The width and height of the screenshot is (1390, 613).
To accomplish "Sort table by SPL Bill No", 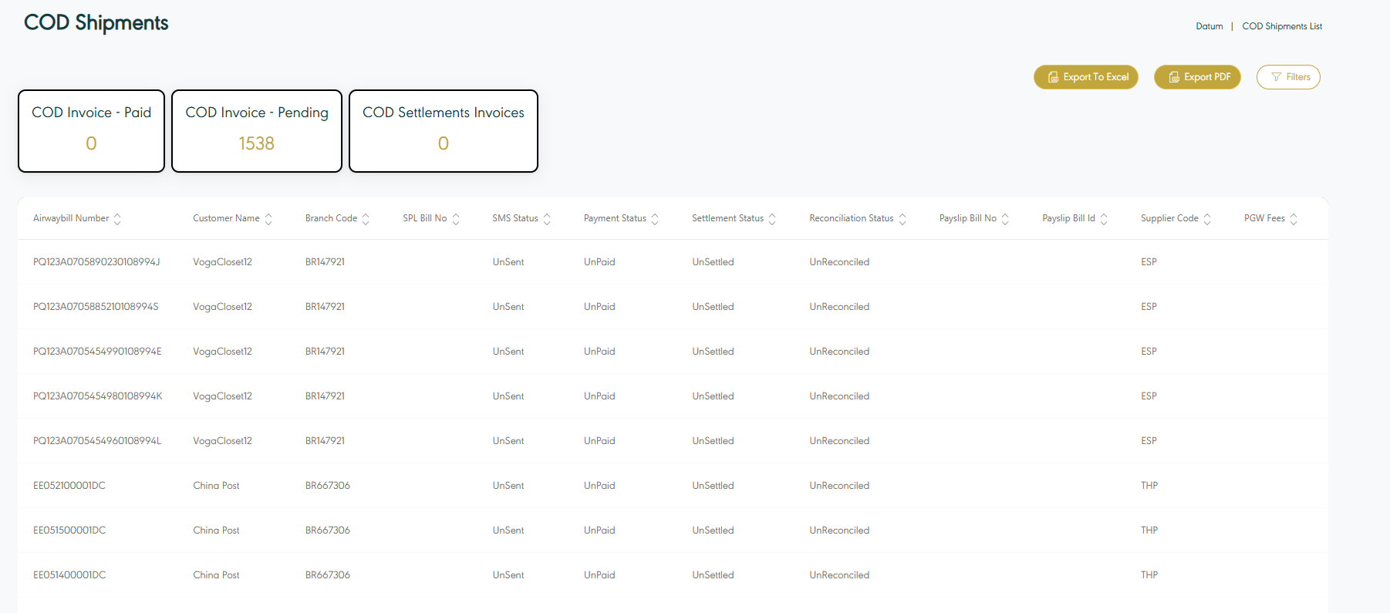I will pos(456,219).
